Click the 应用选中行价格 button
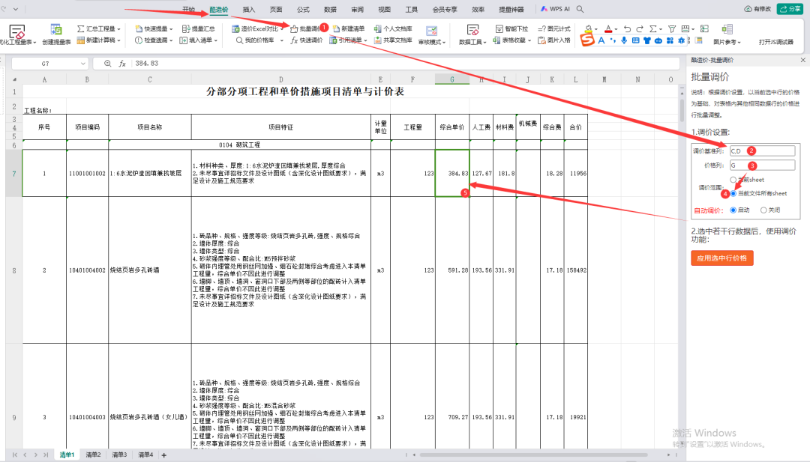The image size is (810, 462). coord(721,258)
